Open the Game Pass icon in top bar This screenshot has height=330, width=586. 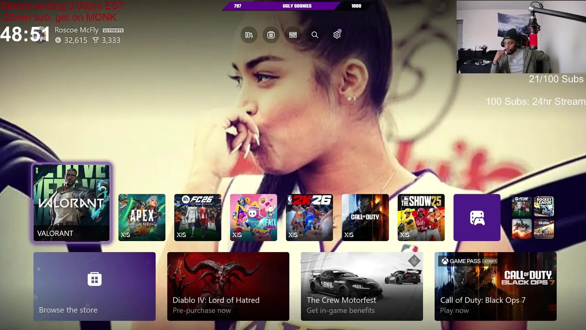click(293, 35)
